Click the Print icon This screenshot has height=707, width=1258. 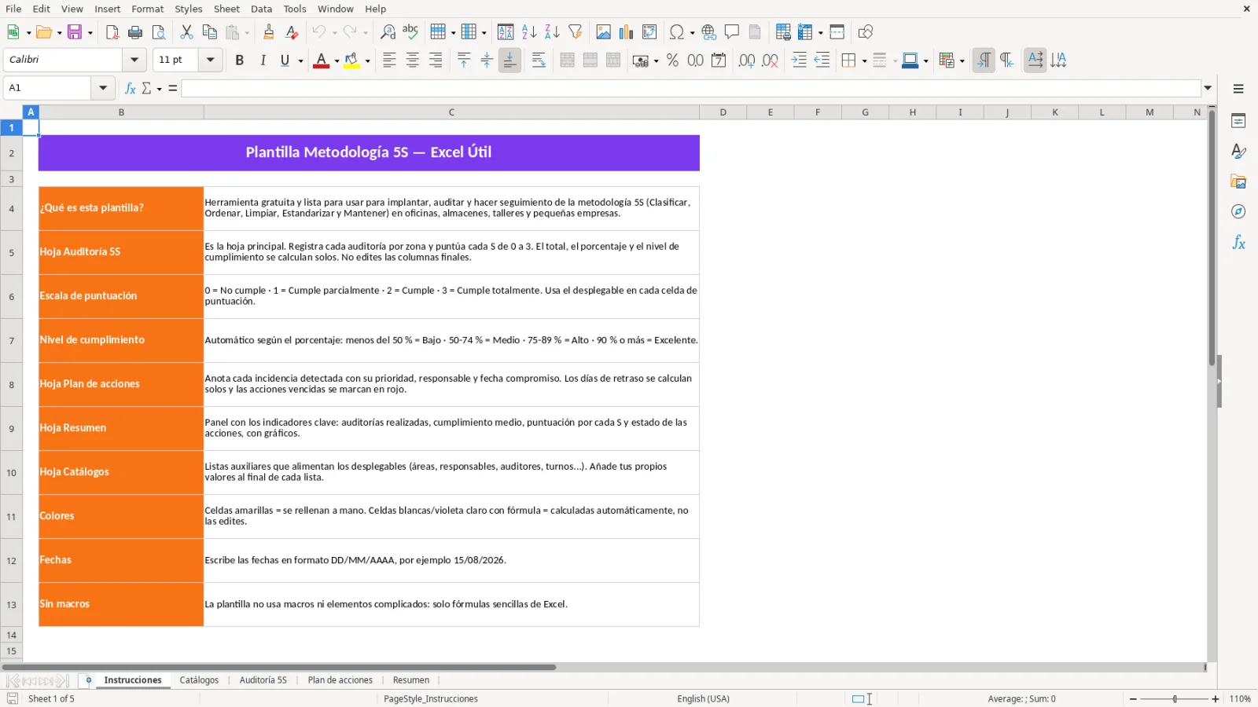click(135, 32)
